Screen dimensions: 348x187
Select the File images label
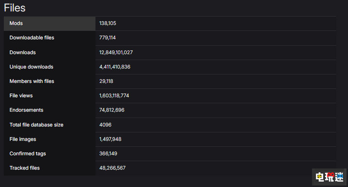(x=23, y=139)
